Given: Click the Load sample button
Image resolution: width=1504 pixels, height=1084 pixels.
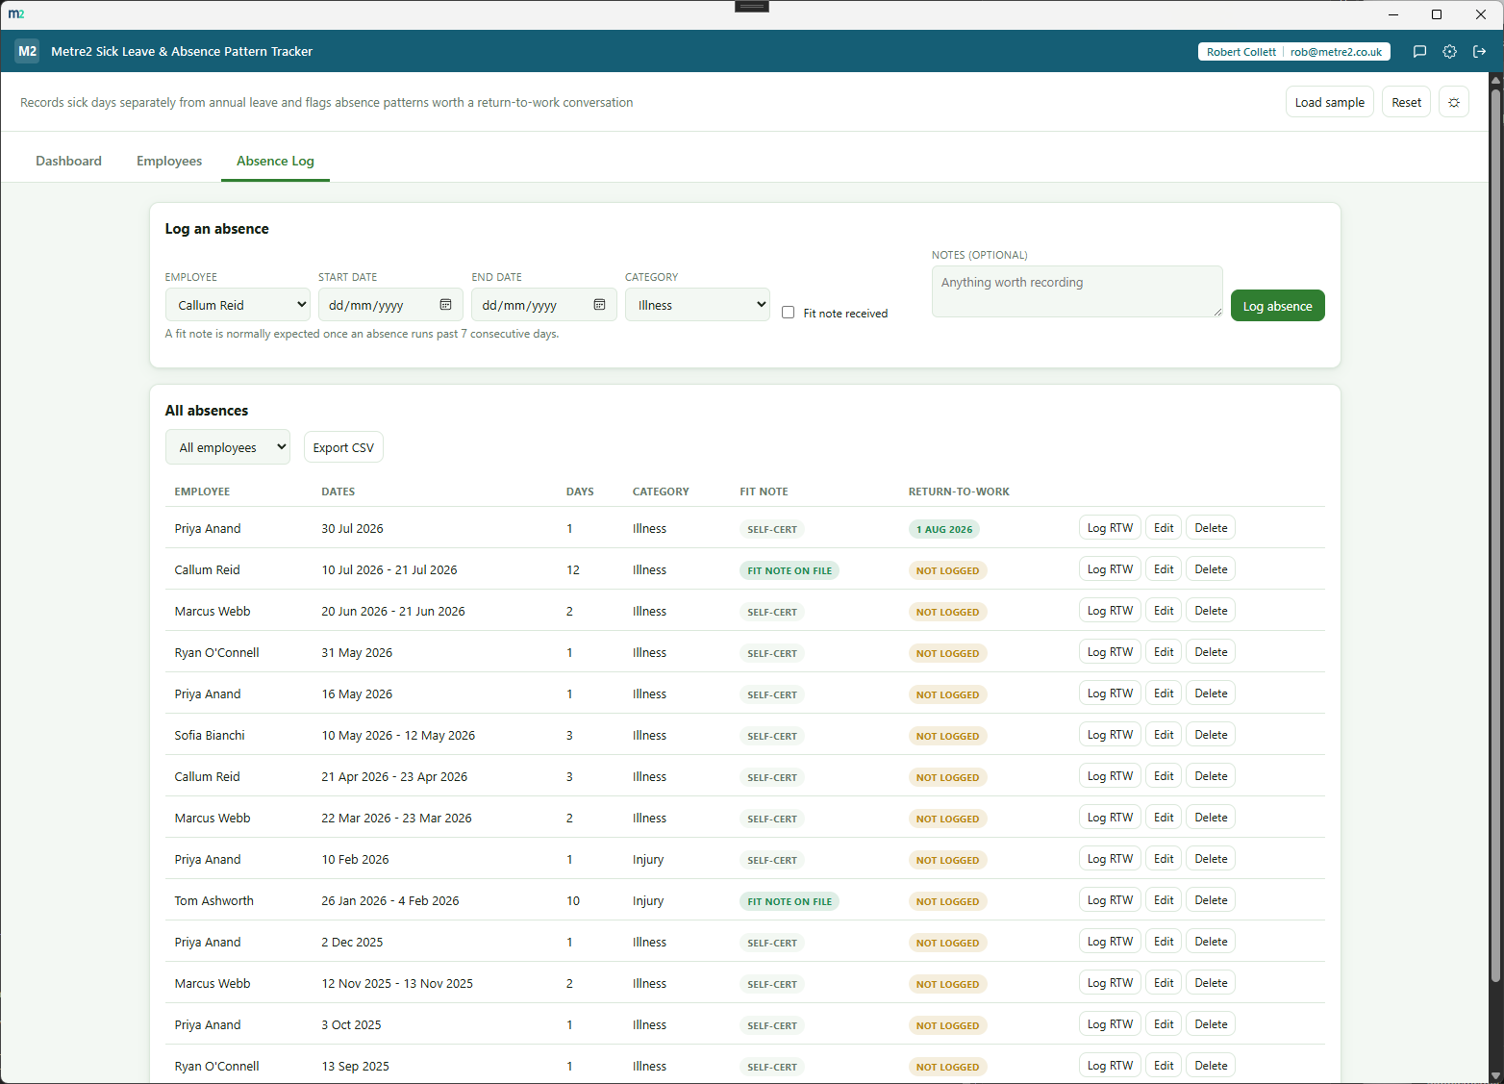Looking at the screenshot, I should [1329, 102].
